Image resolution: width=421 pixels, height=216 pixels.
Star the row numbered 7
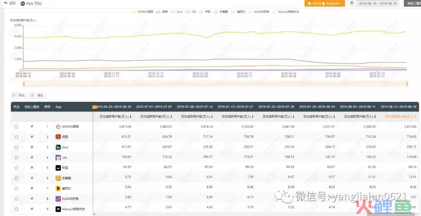click(x=16, y=188)
